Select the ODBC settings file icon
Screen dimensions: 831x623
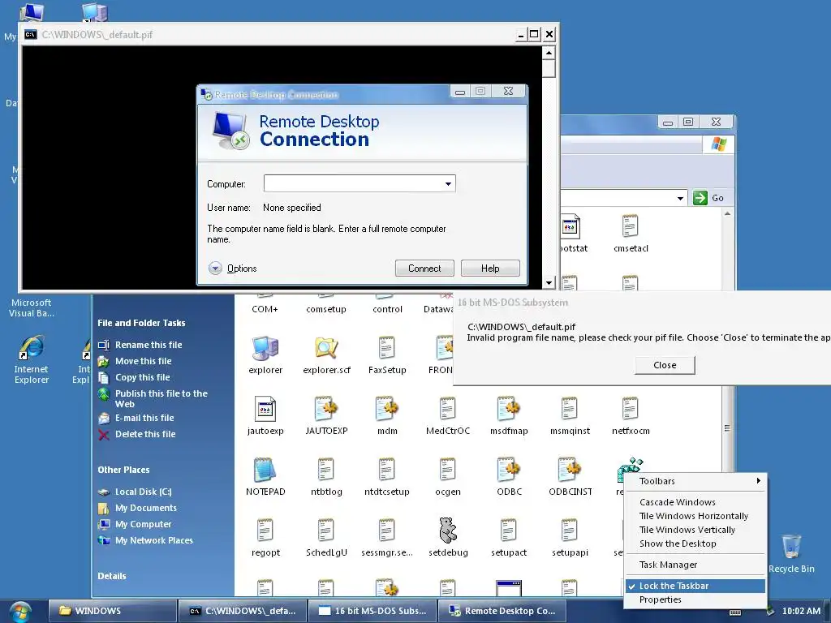click(509, 470)
